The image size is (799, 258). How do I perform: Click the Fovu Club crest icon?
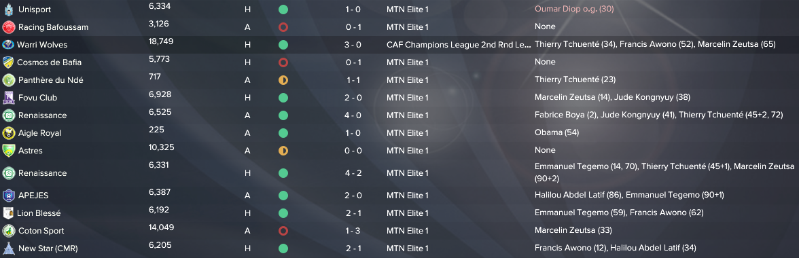click(x=9, y=98)
